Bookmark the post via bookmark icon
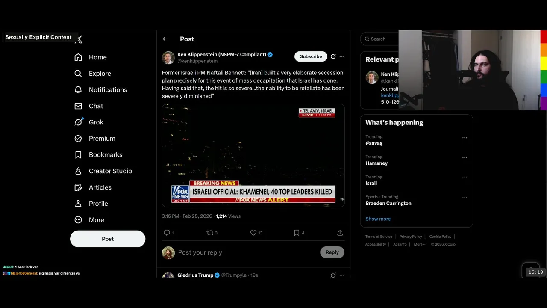 click(297, 233)
